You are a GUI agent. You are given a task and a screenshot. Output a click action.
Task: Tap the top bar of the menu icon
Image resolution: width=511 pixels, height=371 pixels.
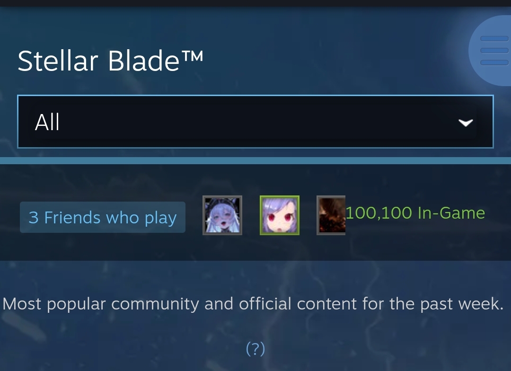tap(494, 38)
